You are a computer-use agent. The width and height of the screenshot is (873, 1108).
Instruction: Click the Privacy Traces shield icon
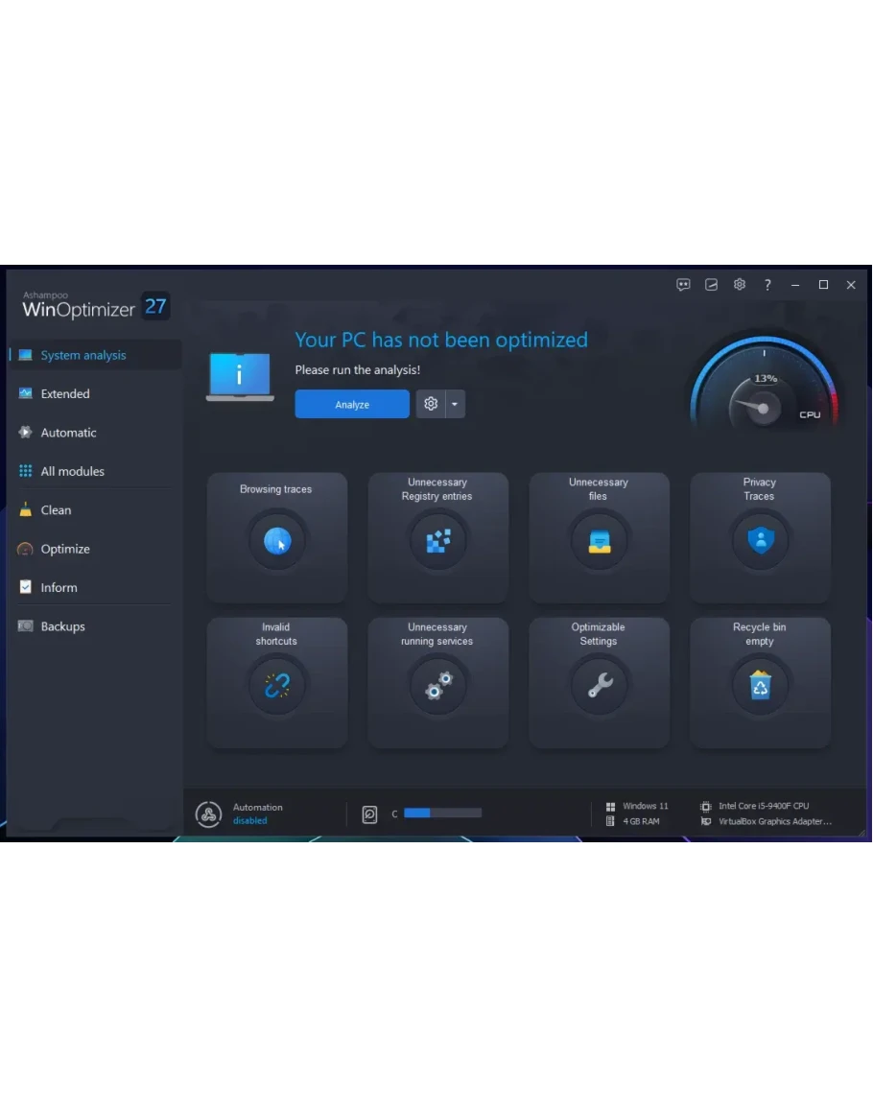pos(760,540)
